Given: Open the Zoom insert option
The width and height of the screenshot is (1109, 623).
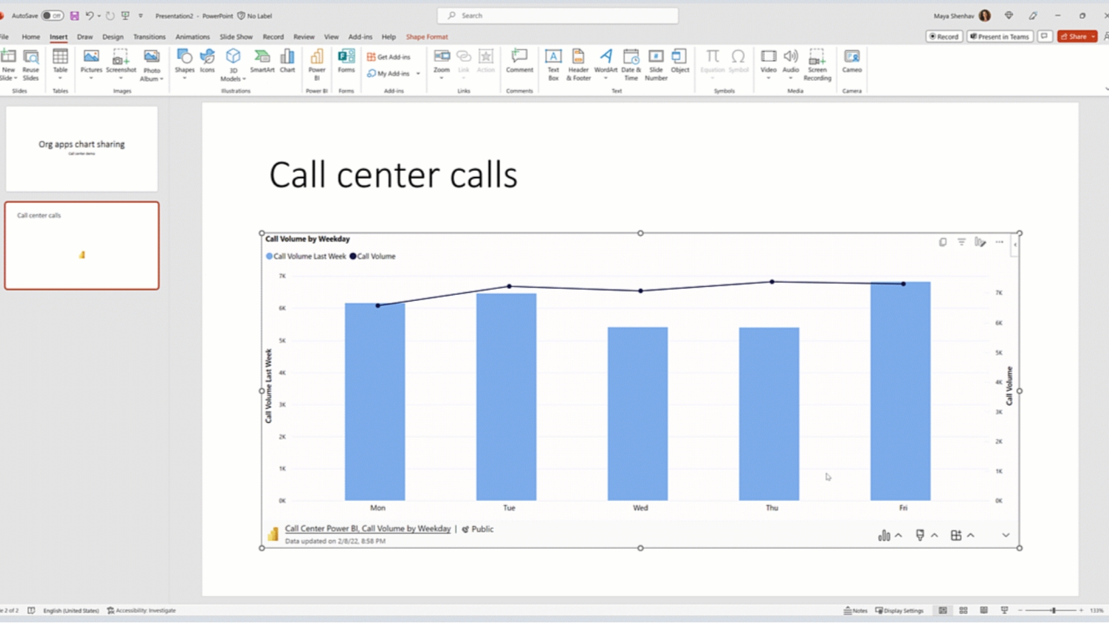Looking at the screenshot, I should [x=441, y=64].
